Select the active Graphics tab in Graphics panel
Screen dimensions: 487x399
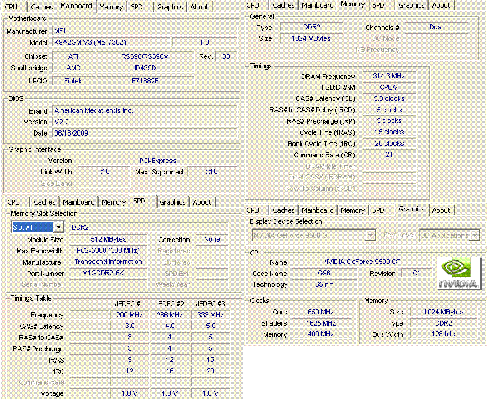coord(412,210)
